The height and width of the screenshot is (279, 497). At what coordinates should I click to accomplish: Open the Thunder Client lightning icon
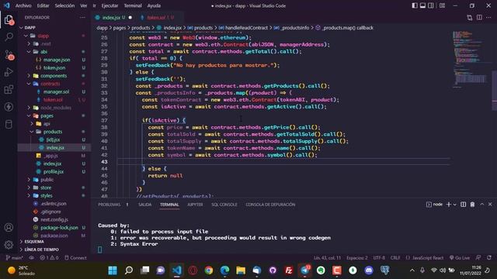click(9, 107)
